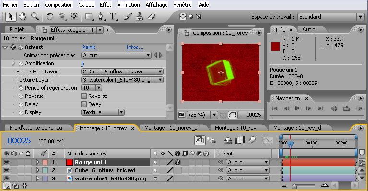The height and width of the screenshot is (191, 368).
Task: Enable the Reverse checkbox
Action: (x=84, y=96)
